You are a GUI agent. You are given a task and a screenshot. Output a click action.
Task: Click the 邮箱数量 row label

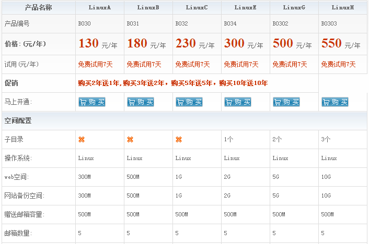tap(18, 233)
